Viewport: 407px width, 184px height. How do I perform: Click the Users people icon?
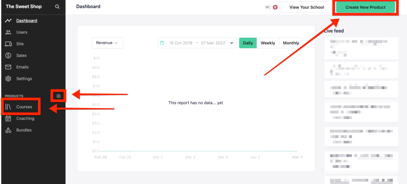pos(8,32)
